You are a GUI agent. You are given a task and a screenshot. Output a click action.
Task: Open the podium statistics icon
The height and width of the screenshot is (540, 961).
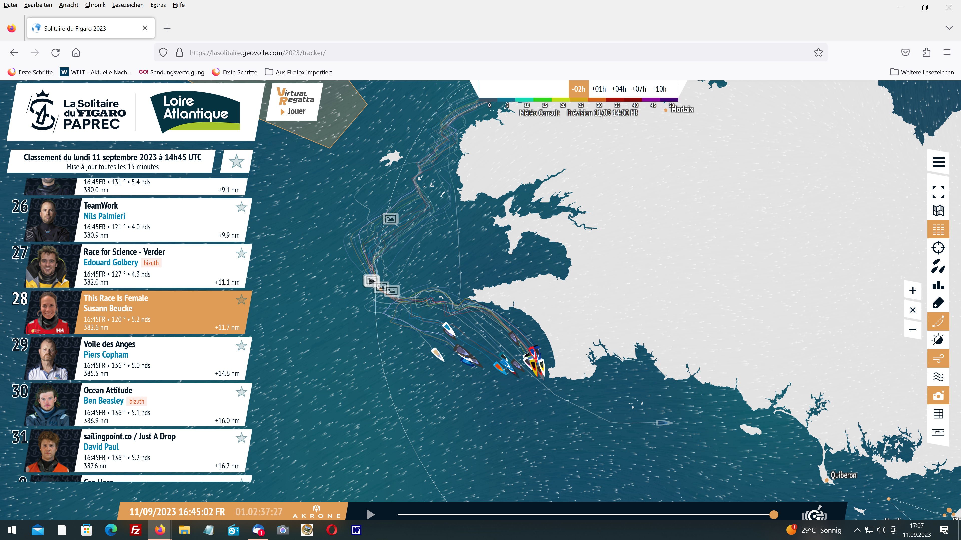click(938, 285)
